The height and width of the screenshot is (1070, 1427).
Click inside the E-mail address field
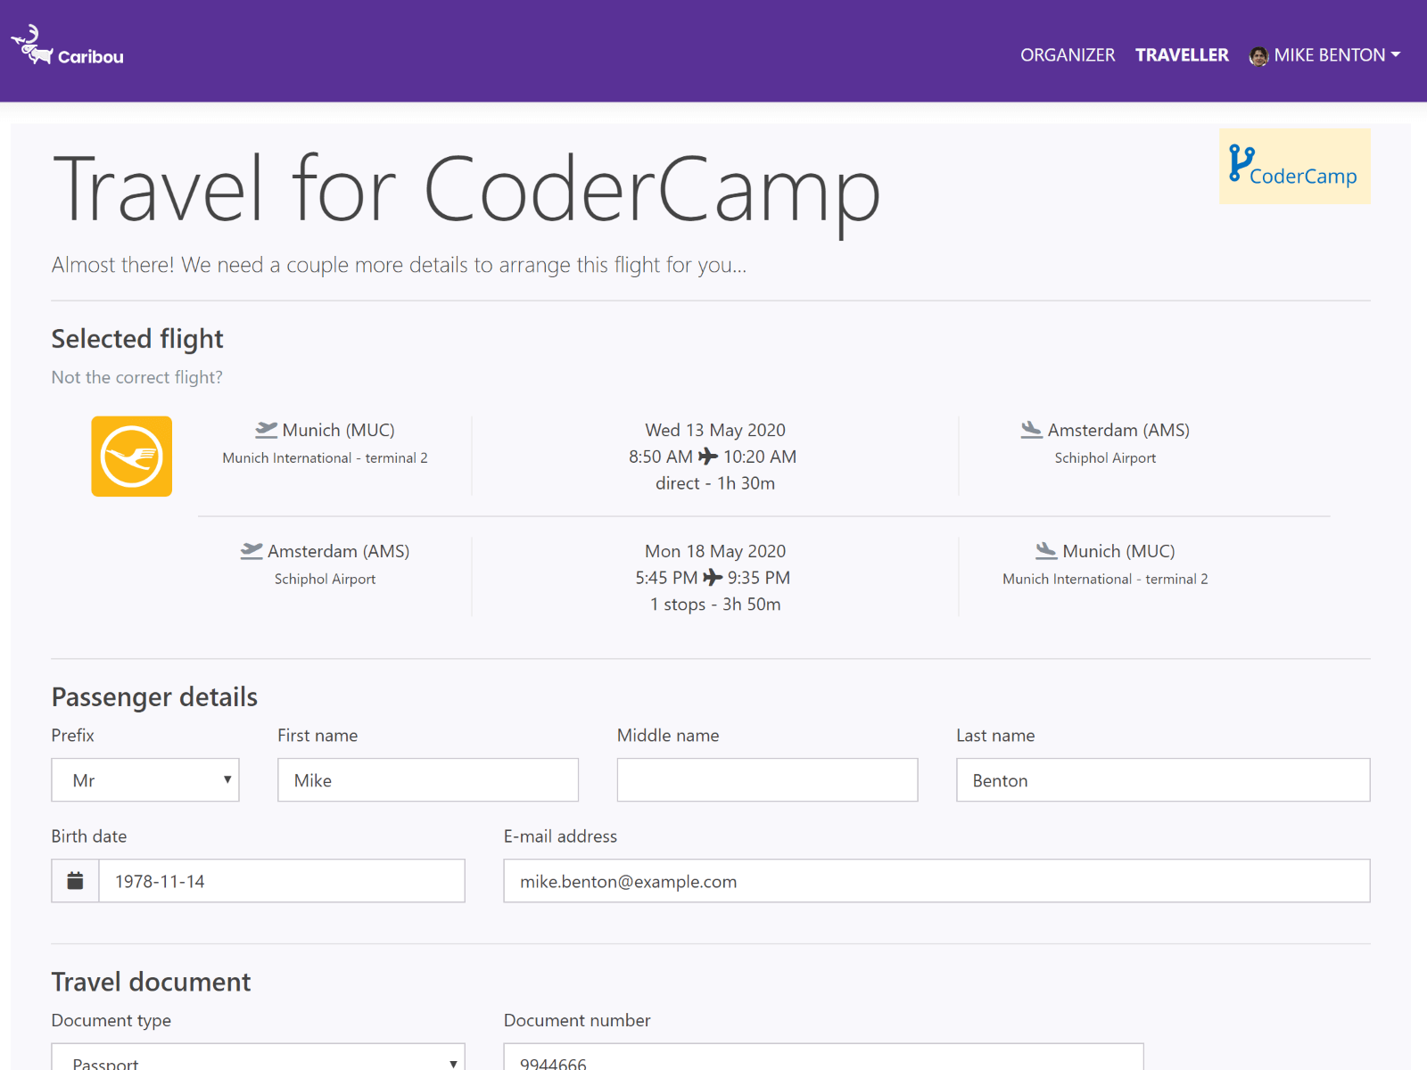(936, 881)
